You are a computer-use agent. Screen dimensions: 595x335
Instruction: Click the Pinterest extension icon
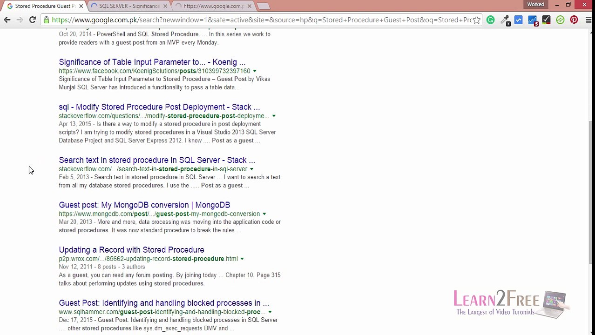[574, 20]
